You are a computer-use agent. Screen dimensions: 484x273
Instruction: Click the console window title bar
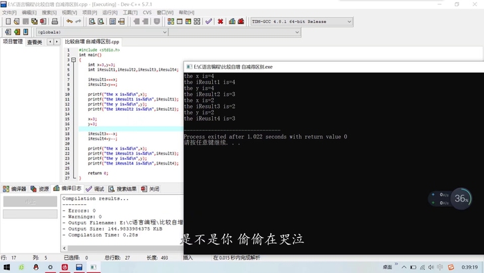[x=334, y=67]
